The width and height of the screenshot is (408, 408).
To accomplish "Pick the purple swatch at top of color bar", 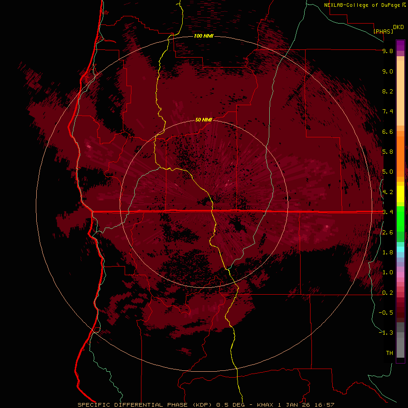I will pos(400,45).
